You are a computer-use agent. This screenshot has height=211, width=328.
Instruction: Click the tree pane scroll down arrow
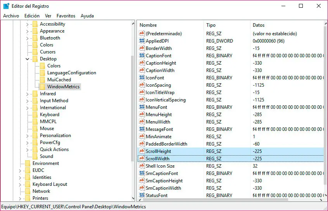(x=133, y=198)
